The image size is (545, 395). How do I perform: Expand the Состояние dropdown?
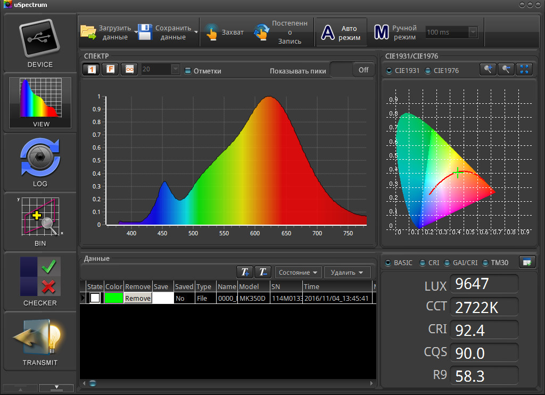pos(298,273)
